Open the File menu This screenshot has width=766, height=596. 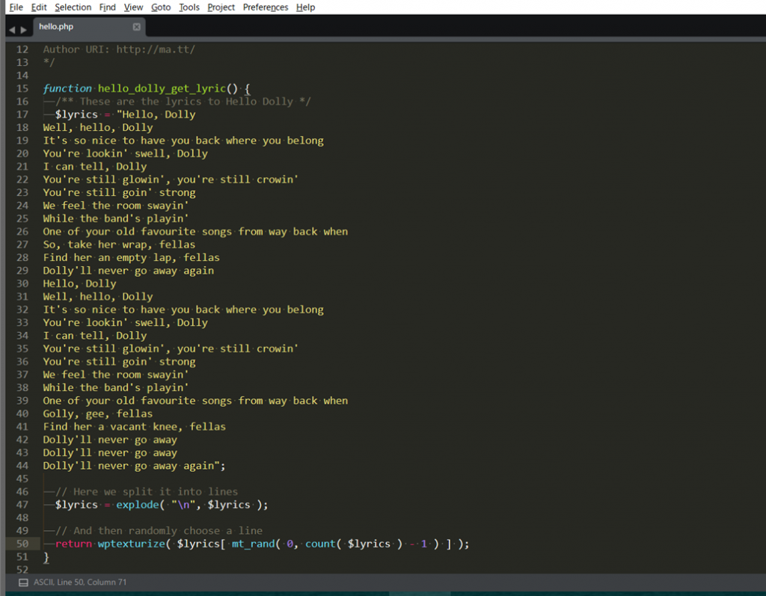coord(16,7)
